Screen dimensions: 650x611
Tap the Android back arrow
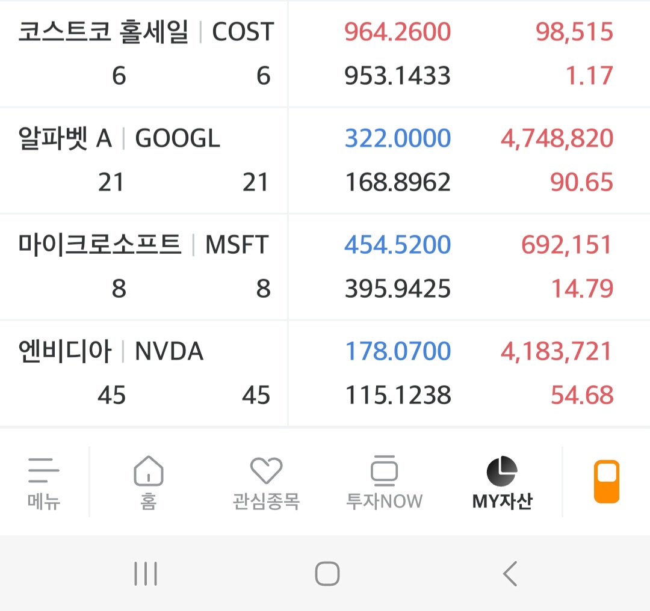[510, 574]
